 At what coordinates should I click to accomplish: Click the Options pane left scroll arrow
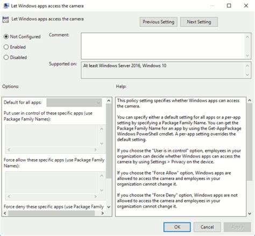(5, 213)
